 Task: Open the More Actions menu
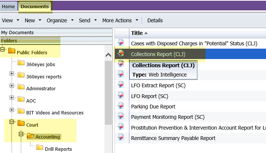coord(117,20)
